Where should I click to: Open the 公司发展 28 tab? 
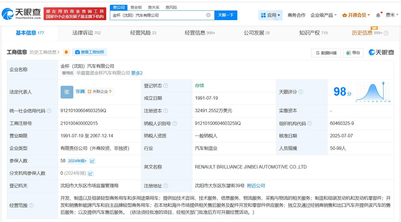pos(257,33)
